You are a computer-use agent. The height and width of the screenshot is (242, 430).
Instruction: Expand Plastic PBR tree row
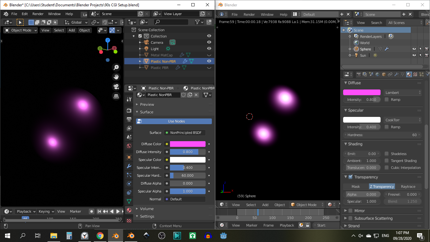[x=140, y=68]
